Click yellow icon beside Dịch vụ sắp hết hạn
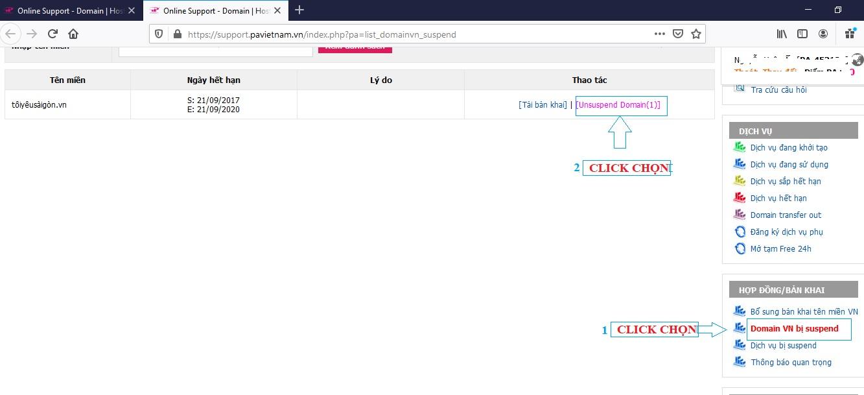864x395 pixels. 740,180
